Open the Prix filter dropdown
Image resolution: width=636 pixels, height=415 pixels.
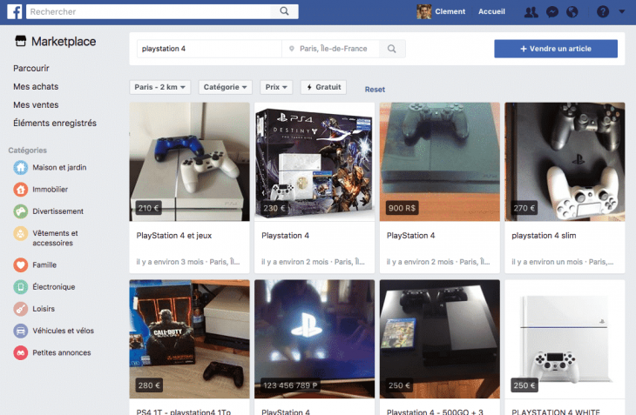[276, 87]
